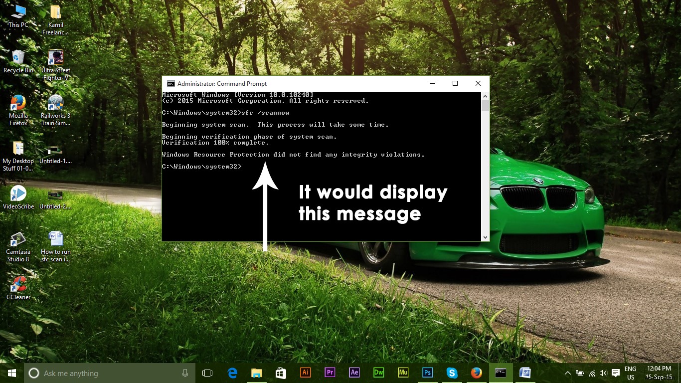Launch CCleaner desktop shortcut
Viewport: 681px width, 383px height.
tap(18, 288)
